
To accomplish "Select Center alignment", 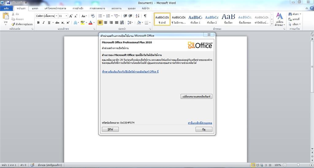I will point(105,23).
